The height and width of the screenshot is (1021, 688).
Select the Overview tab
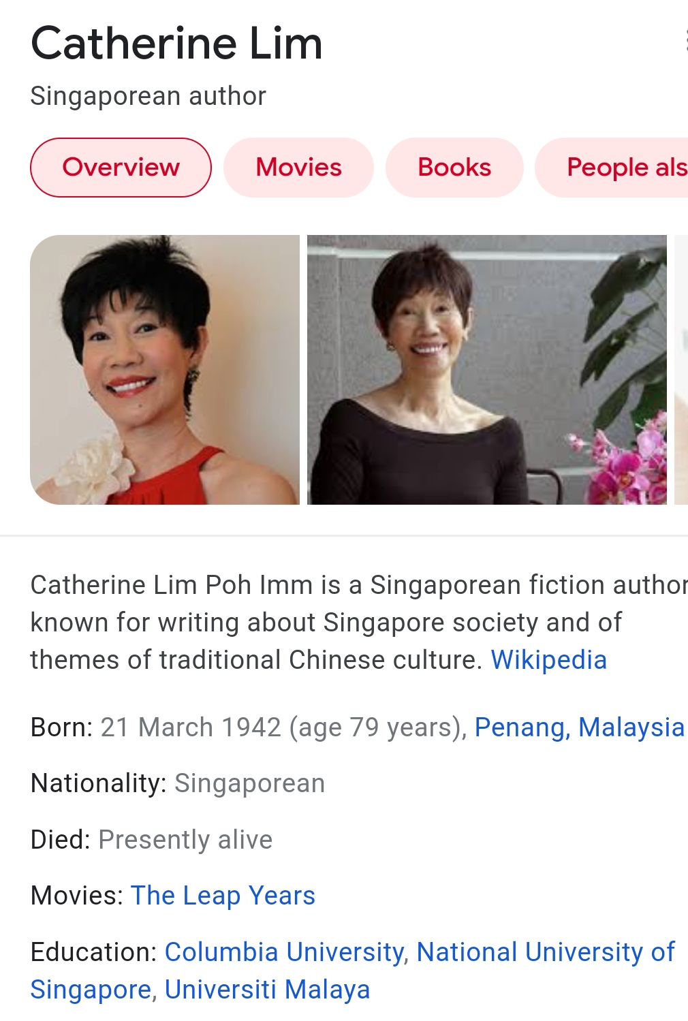(121, 168)
